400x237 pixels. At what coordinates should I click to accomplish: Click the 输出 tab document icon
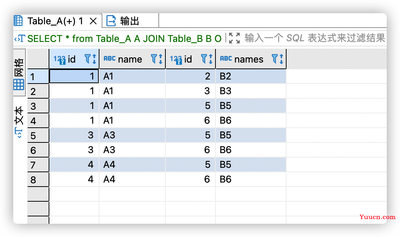111,21
